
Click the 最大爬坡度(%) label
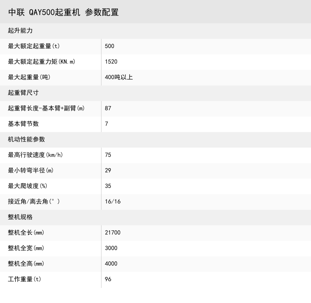tap(27, 186)
